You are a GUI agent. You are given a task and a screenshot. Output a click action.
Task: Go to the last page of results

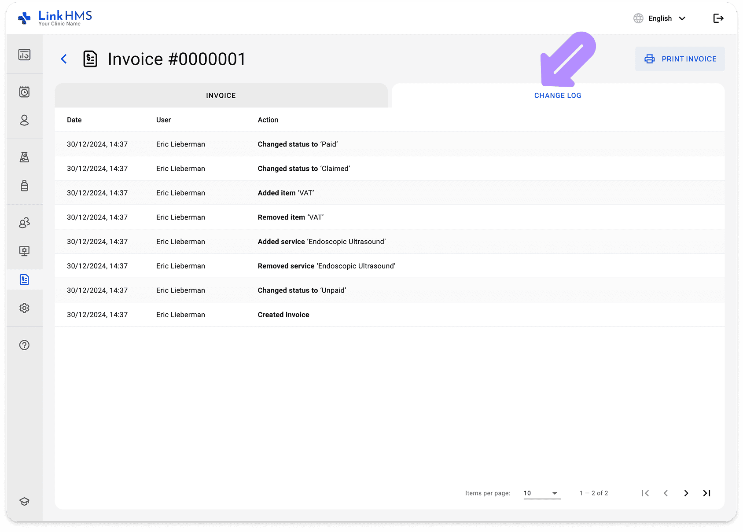pyautogui.click(x=706, y=493)
